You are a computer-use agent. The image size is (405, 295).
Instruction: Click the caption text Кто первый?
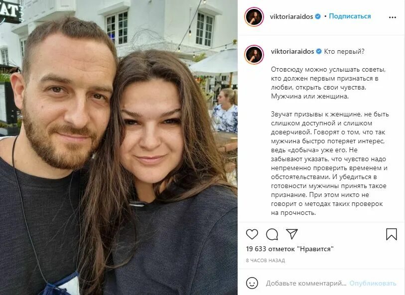[344, 51]
